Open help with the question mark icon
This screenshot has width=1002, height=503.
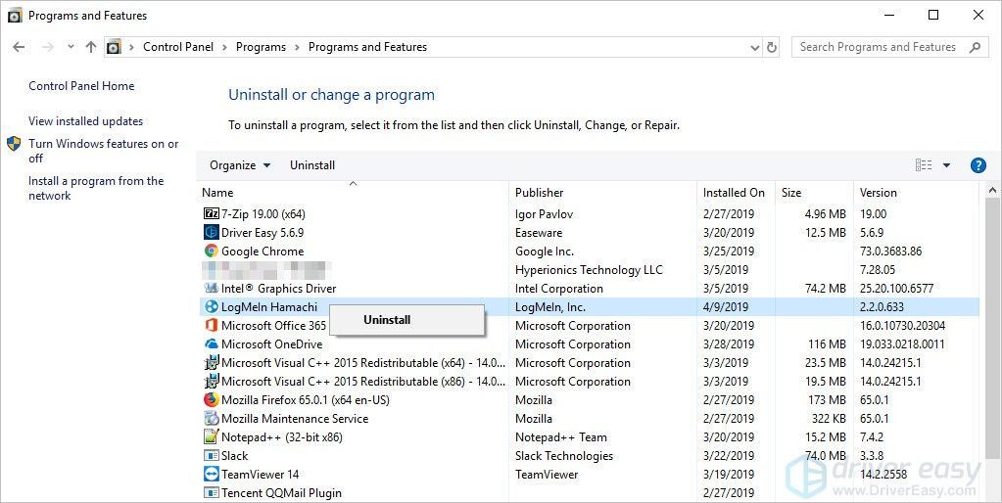978,165
